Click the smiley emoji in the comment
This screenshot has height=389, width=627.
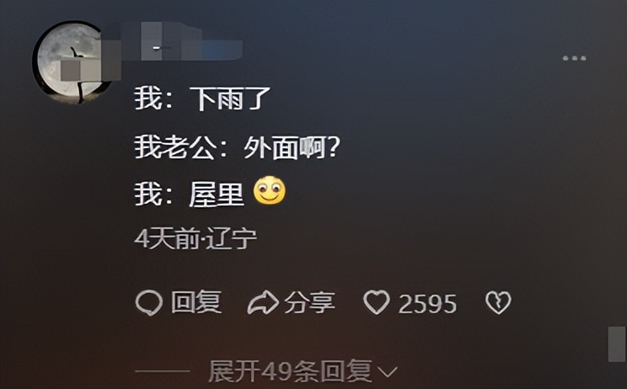click(x=270, y=190)
